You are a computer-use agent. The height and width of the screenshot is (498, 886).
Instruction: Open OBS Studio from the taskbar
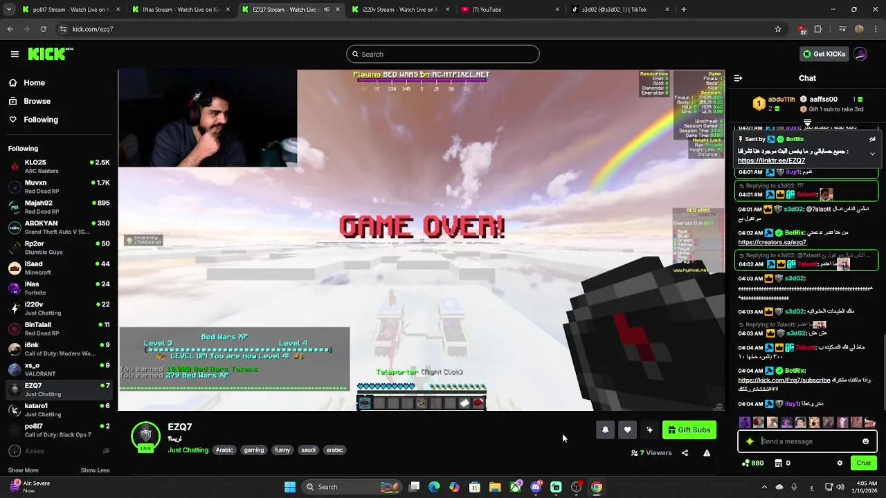576,487
